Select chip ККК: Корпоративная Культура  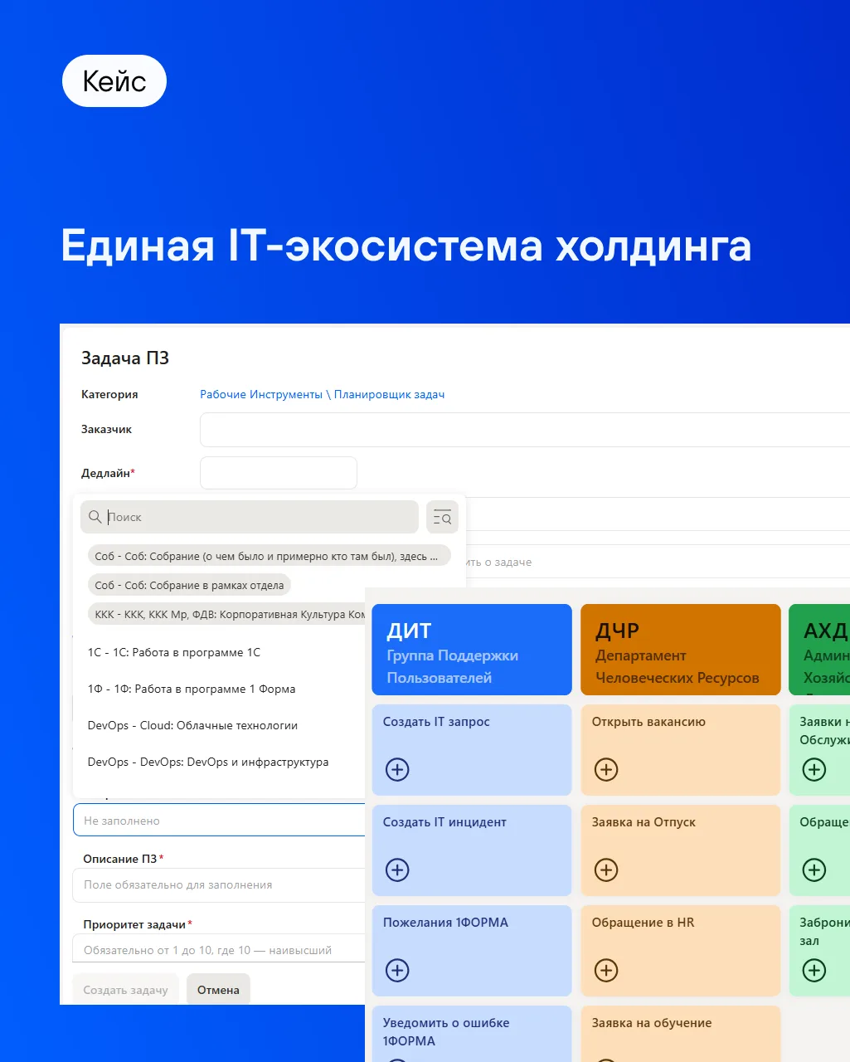227,614
